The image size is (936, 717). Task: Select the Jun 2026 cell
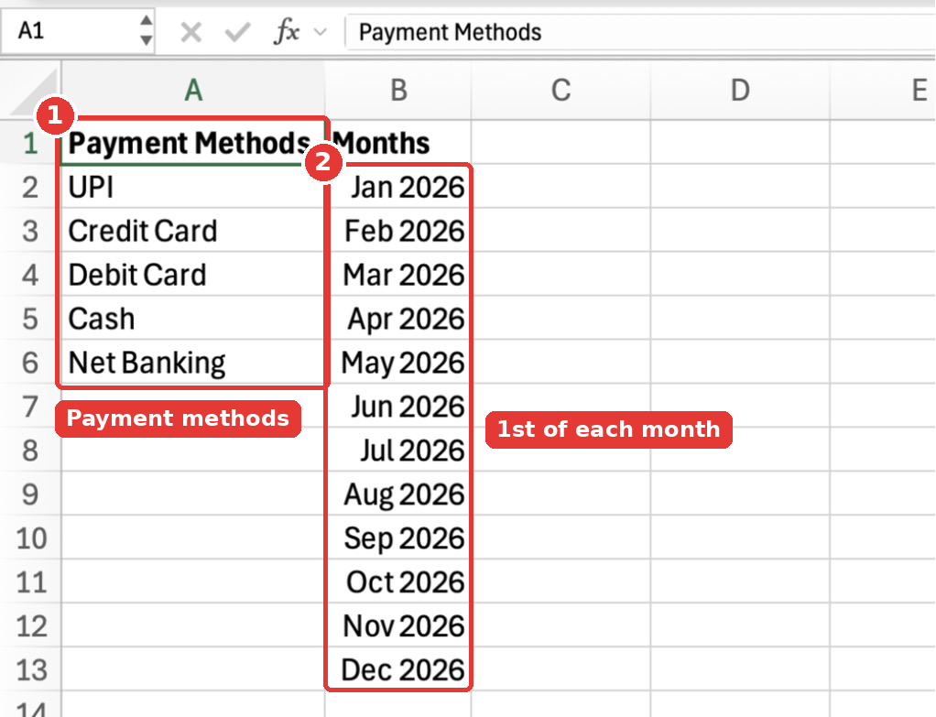pos(398,406)
